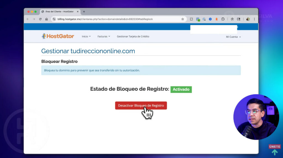Open Gestionar Tarjeta de Crédito

click(133, 36)
